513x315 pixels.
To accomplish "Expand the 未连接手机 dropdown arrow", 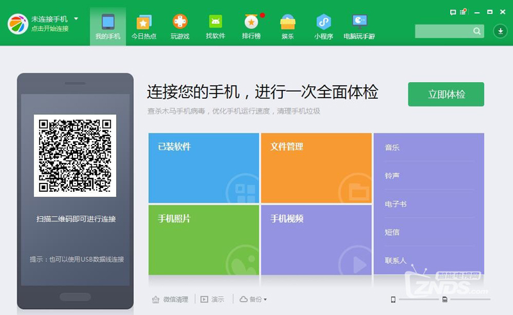I will (76, 19).
